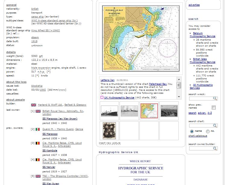Click the British flag beside British Royal Navy owner
Image resolution: width=225 pixels, height=185 pixels.
pyautogui.click(x=38, y=111)
